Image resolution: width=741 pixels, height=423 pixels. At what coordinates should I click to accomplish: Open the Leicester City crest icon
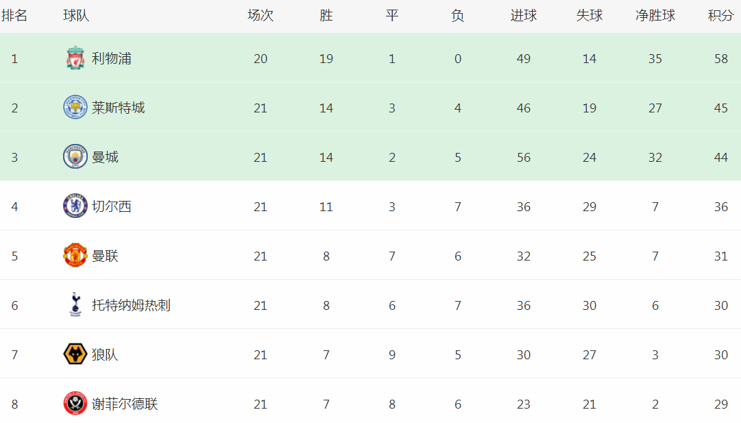pos(75,107)
